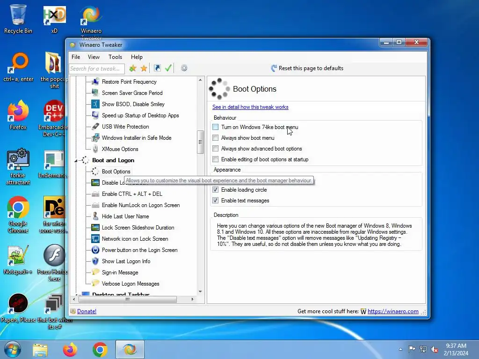Screen dimensions: 479x359
Task: Select Verbose Logon Messages in the tree
Action: pyautogui.click(x=131, y=284)
